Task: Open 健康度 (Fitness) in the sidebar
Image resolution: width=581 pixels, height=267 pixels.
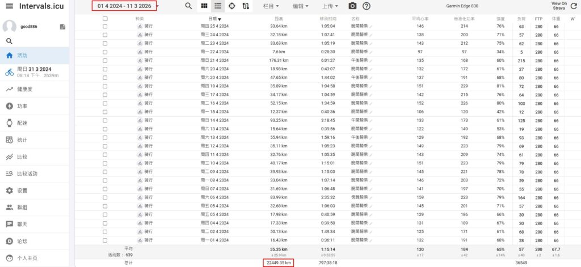Action: (x=24, y=89)
